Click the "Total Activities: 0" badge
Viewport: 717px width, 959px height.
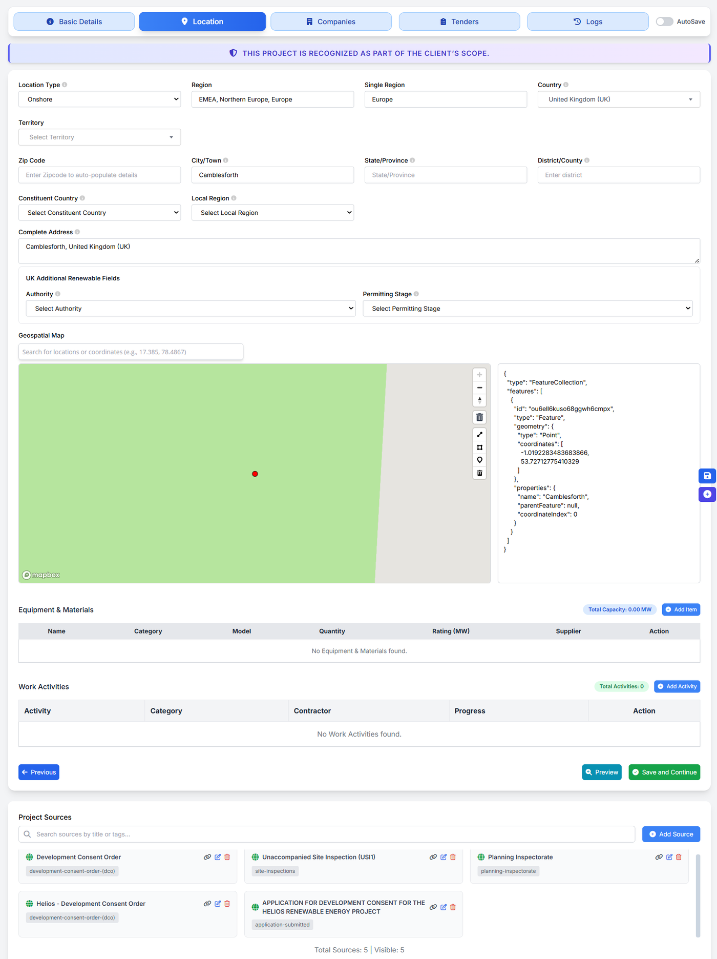point(622,686)
